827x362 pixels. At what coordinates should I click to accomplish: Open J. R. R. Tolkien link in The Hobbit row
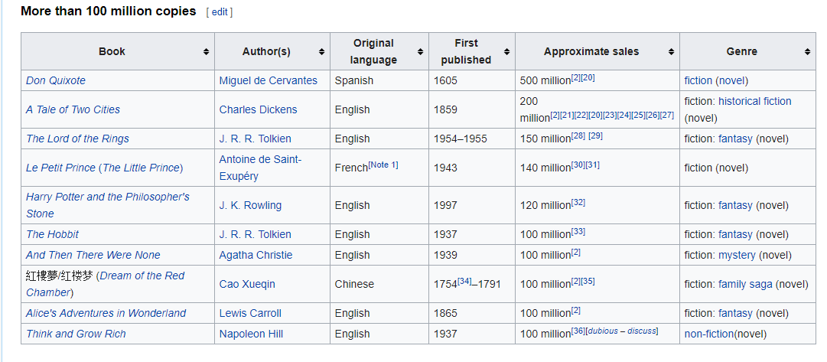(x=256, y=234)
